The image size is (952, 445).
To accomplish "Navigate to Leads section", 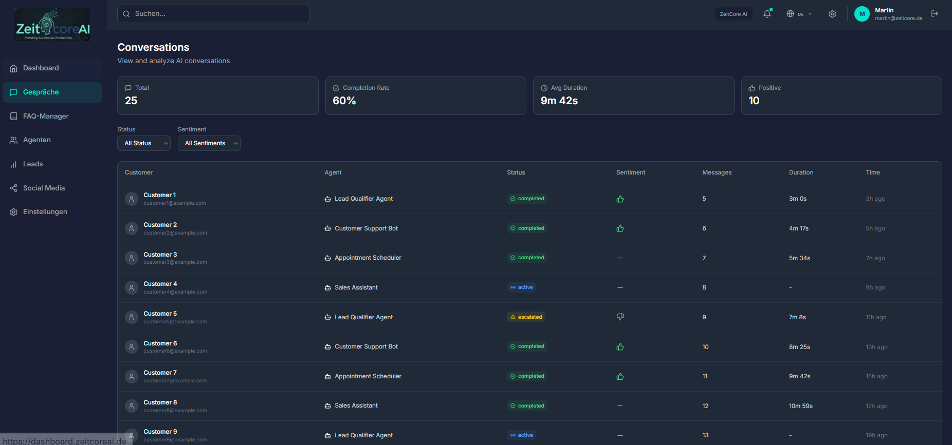I will [x=33, y=164].
